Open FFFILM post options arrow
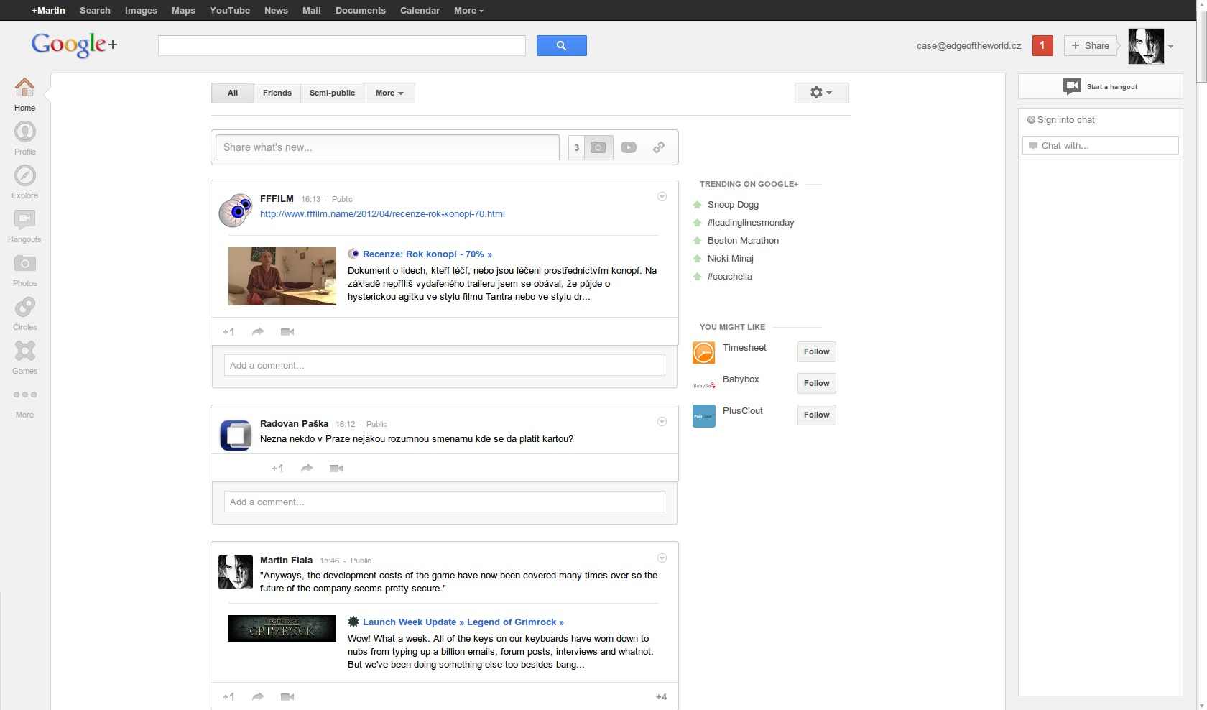This screenshot has height=710, width=1207. click(662, 197)
